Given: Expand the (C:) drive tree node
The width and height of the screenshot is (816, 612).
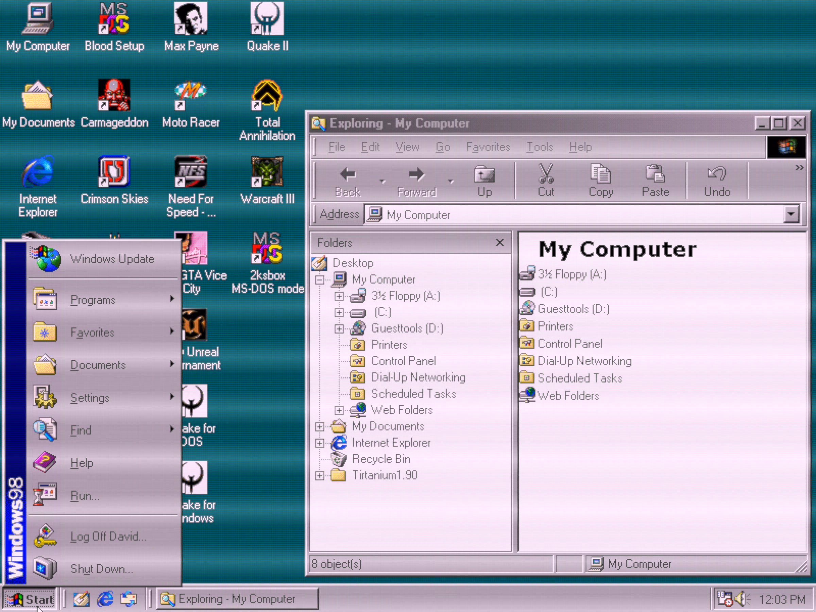Looking at the screenshot, I should coord(339,312).
